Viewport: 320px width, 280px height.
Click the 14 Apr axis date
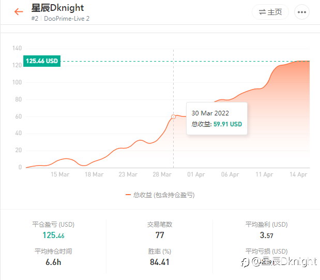point(298,174)
